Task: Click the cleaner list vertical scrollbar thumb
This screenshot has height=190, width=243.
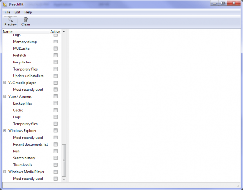Action: 64,160
